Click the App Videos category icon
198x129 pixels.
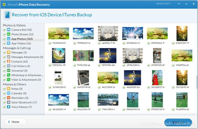[x=9, y=43]
